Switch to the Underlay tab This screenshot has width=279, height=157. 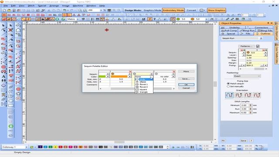point(232,27)
